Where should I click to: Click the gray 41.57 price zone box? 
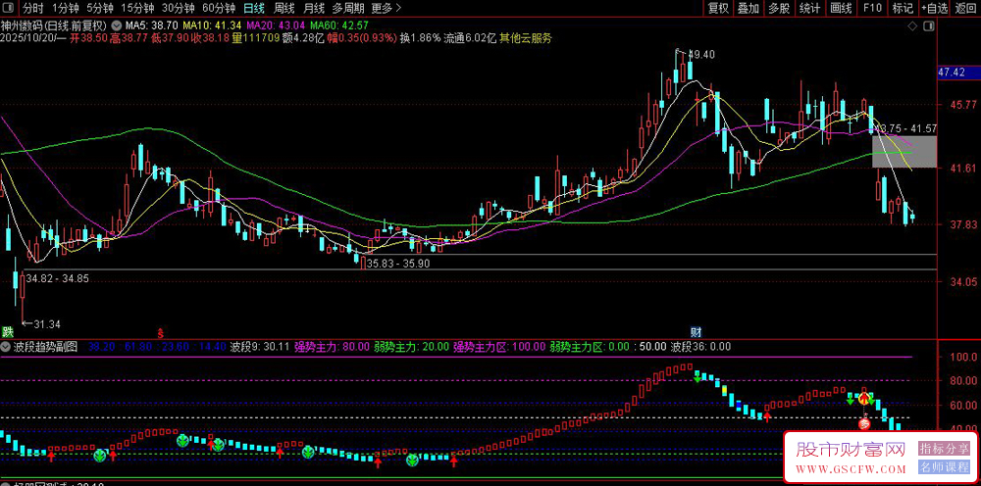point(904,151)
